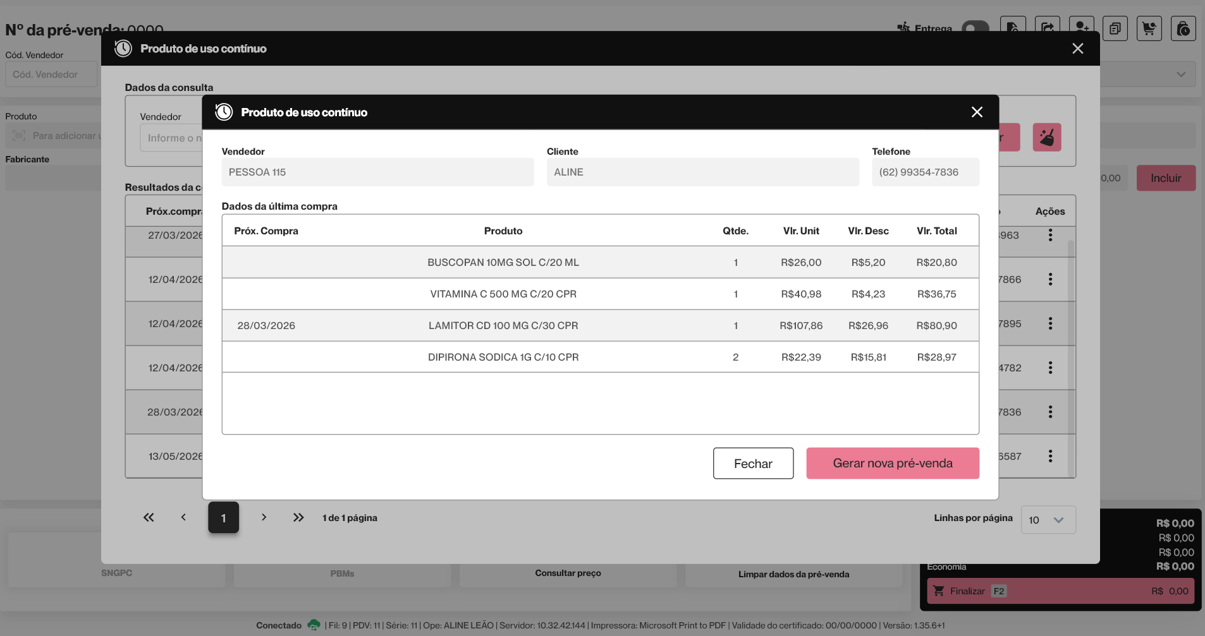Open the copy documents icon in top toolbar
This screenshot has width=1205, height=636.
(1115, 28)
